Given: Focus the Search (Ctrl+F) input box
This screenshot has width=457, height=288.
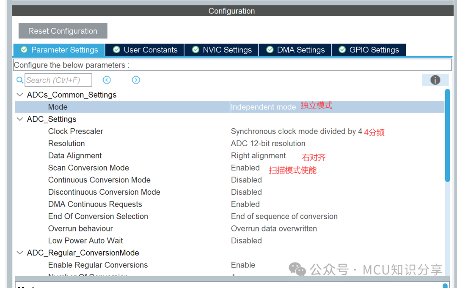Looking at the screenshot, I should [58, 80].
